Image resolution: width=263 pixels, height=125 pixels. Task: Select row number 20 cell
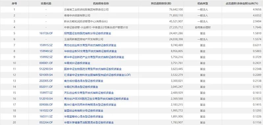tap(14, 122)
